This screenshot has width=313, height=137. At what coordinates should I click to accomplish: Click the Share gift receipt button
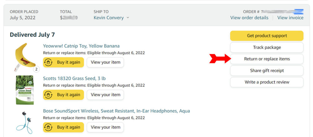click(x=267, y=71)
